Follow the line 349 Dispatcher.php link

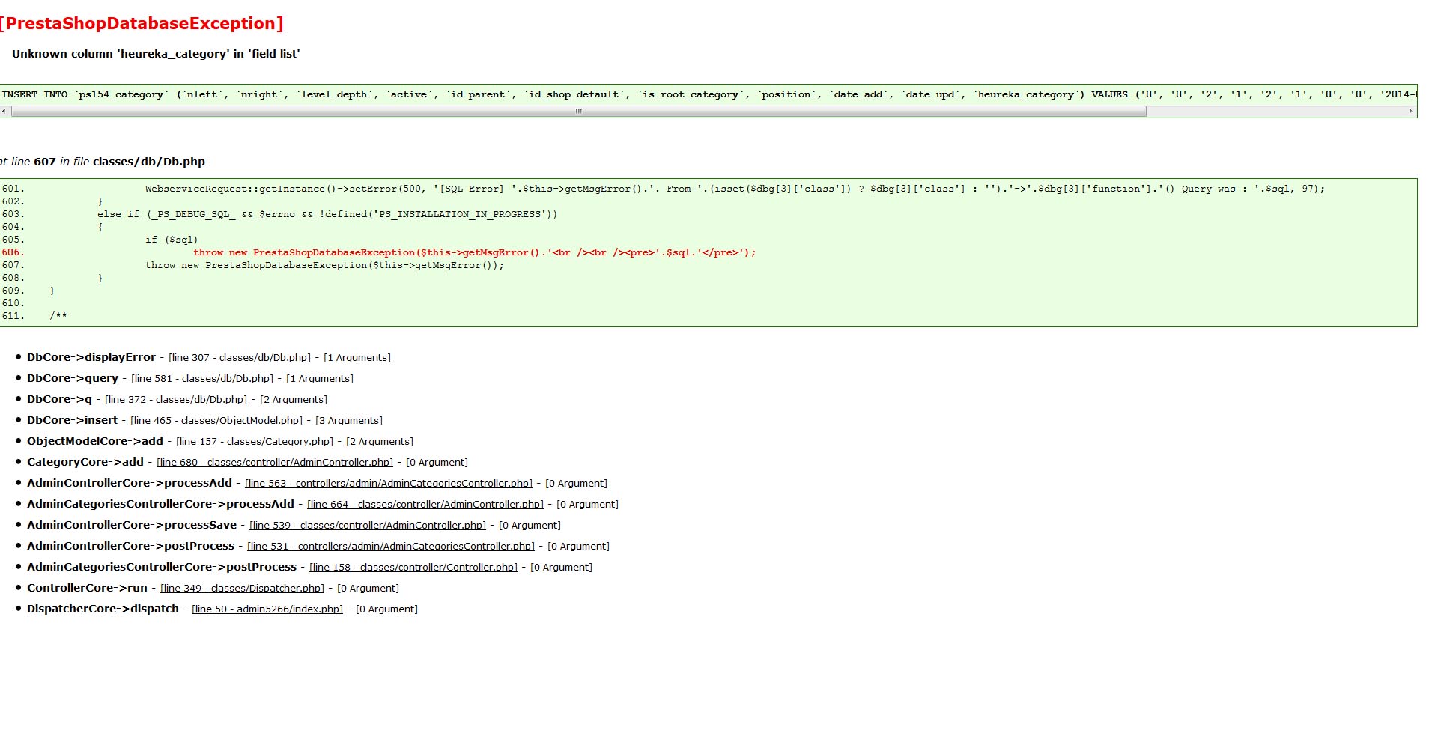[242, 589]
